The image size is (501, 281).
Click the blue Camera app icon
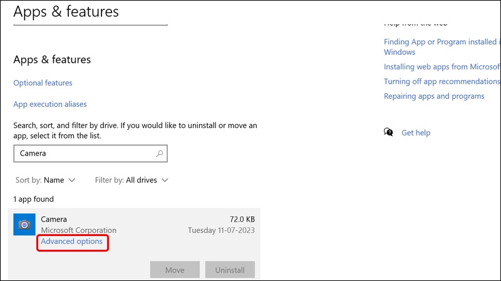point(24,225)
